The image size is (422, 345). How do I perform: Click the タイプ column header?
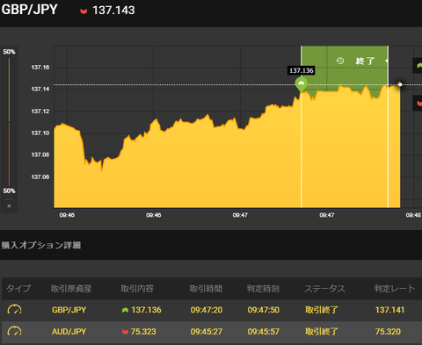click(x=18, y=289)
